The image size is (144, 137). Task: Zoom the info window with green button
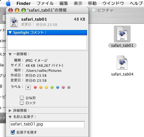[x=24, y=10]
